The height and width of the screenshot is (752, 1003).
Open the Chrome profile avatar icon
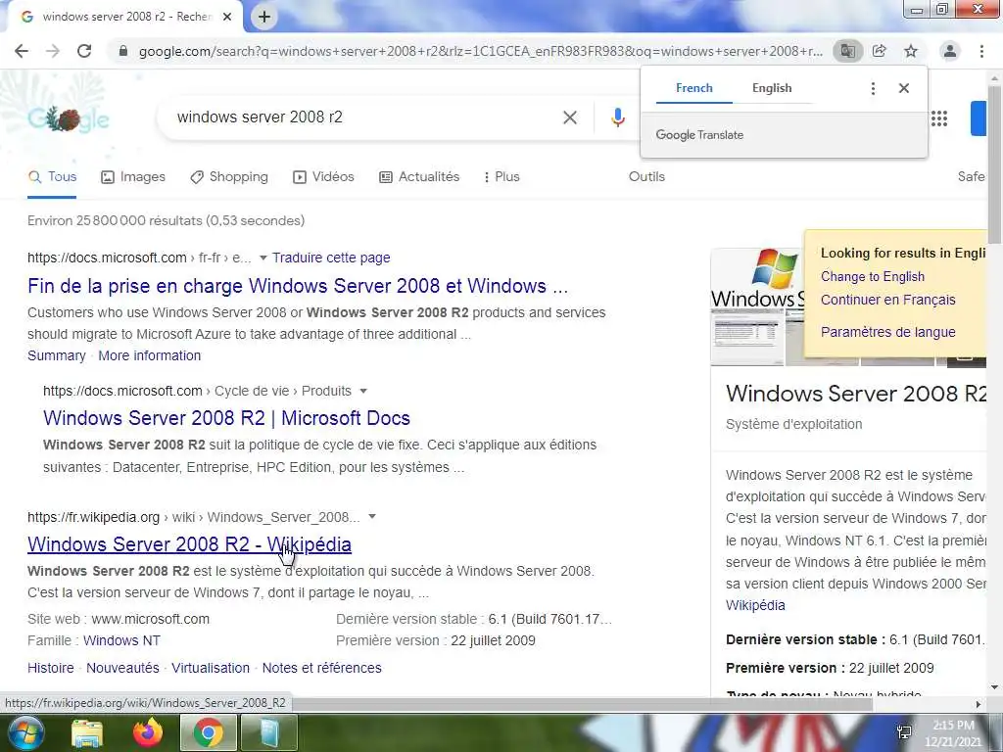point(950,51)
